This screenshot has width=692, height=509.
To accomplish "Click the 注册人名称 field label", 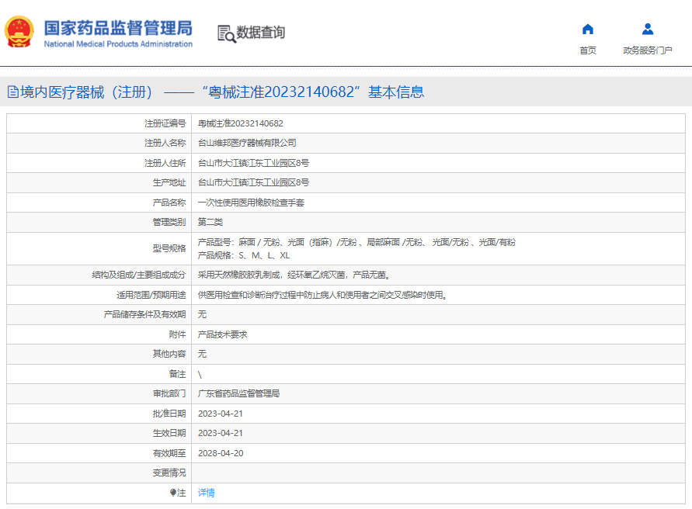I will click(x=165, y=143).
